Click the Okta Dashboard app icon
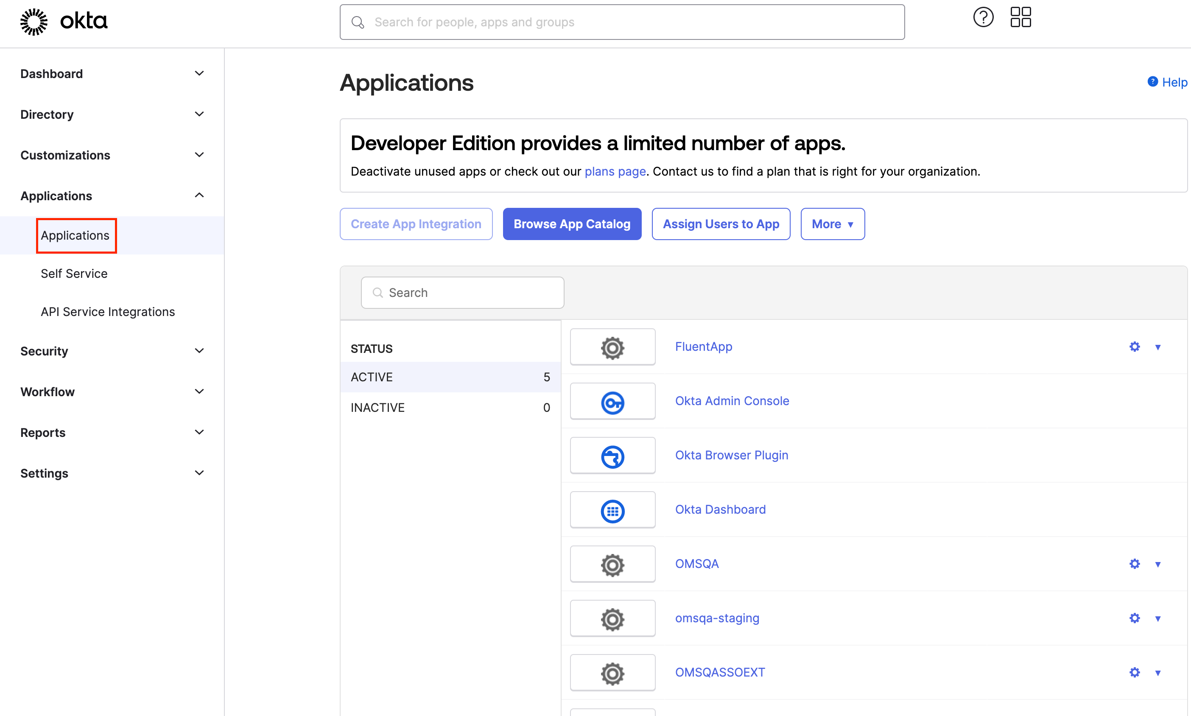The image size is (1191, 716). [x=613, y=509]
